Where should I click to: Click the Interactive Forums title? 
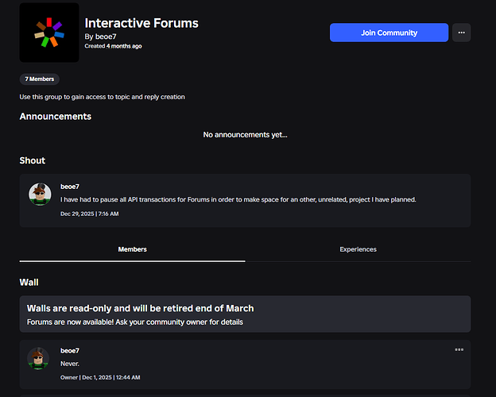[141, 23]
